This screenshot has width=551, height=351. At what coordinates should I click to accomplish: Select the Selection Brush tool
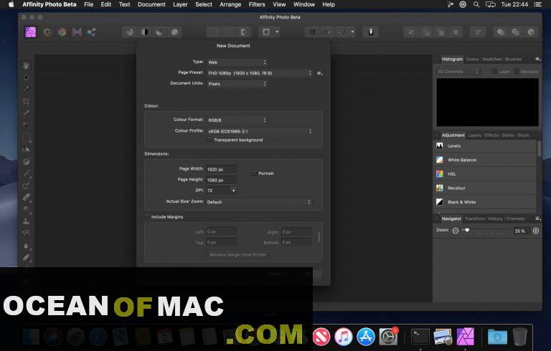pyautogui.click(x=27, y=113)
